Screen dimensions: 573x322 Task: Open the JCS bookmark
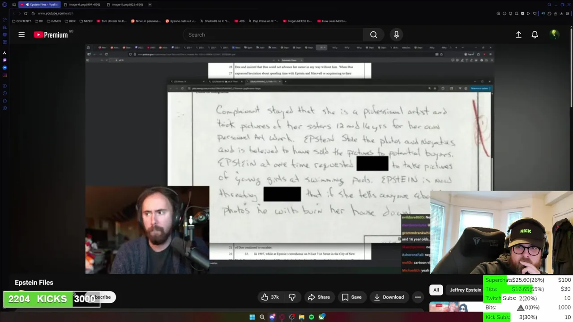click(x=240, y=21)
